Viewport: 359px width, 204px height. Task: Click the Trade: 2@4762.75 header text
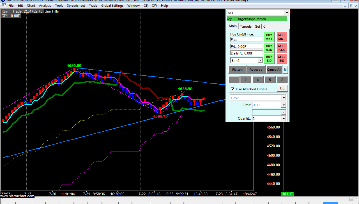28,11
